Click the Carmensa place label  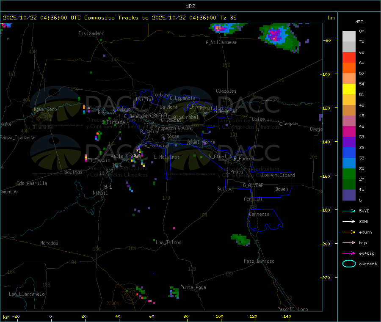259,214
